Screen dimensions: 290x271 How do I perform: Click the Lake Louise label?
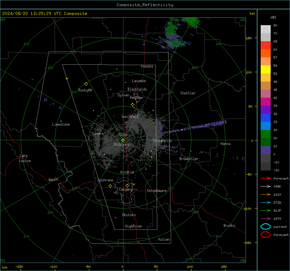(x=25, y=158)
